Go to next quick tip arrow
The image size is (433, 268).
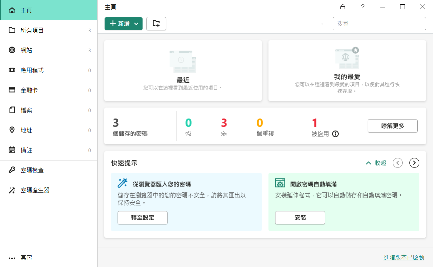(414, 163)
